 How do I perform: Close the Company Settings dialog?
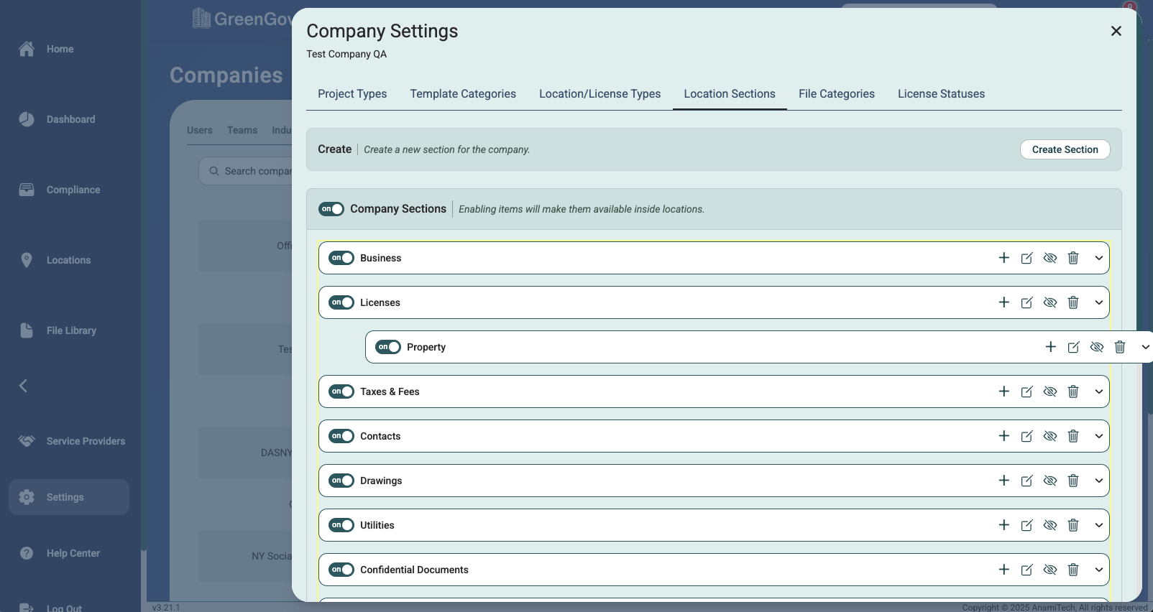pyautogui.click(x=1116, y=31)
